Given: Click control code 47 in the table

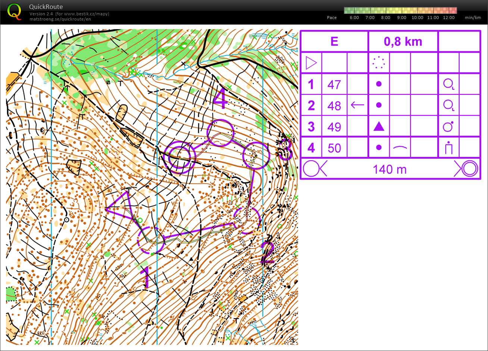Looking at the screenshot, I should pos(334,84).
